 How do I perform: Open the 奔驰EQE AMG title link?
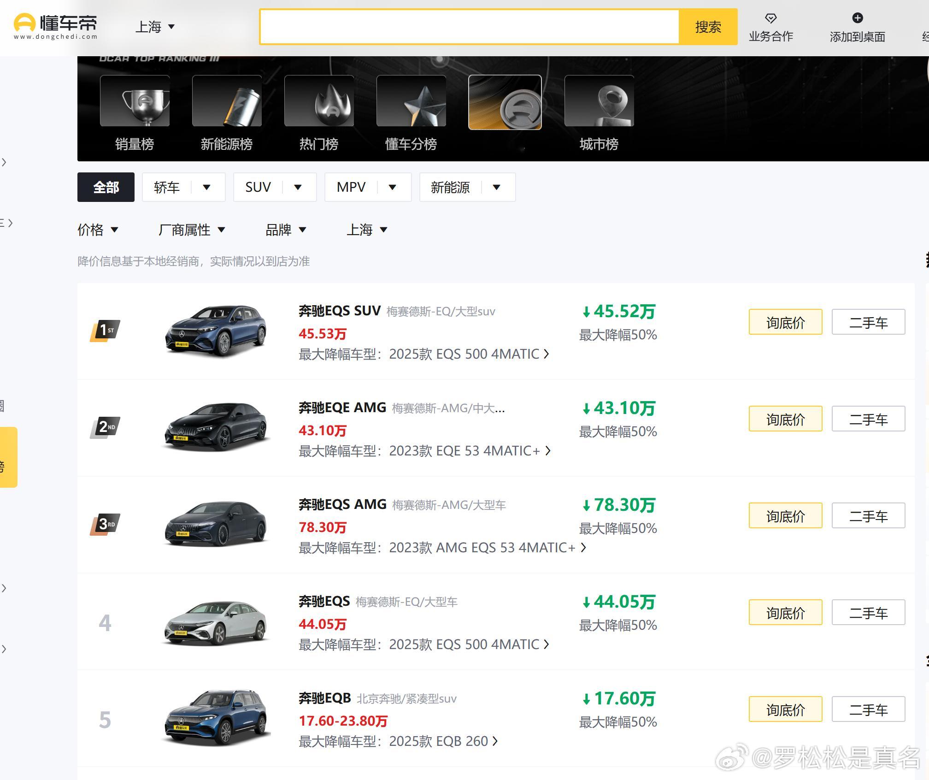[x=342, y=408]
